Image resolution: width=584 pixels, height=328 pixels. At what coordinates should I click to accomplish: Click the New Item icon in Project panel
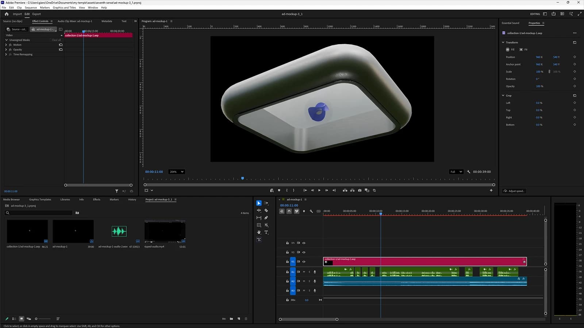(239, 319)
